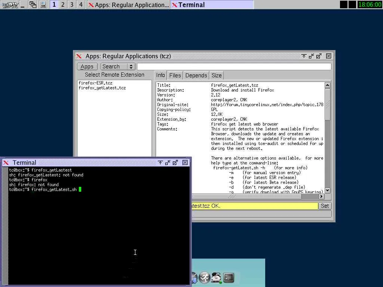Click the Set button
The image size is (383, 287).
point(325,206)
